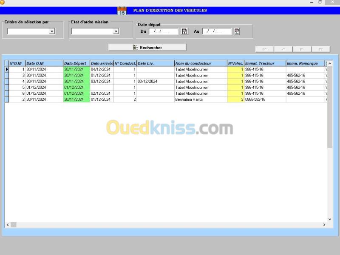Screen dimensions: 340x255
Task: Open the calendar picker for Au date
Action: coord(237,31)
